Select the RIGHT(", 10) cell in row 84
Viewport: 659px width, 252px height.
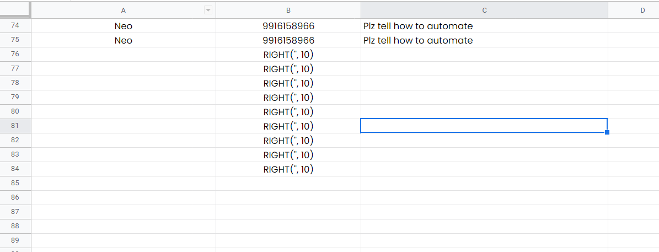click(288, 169)
